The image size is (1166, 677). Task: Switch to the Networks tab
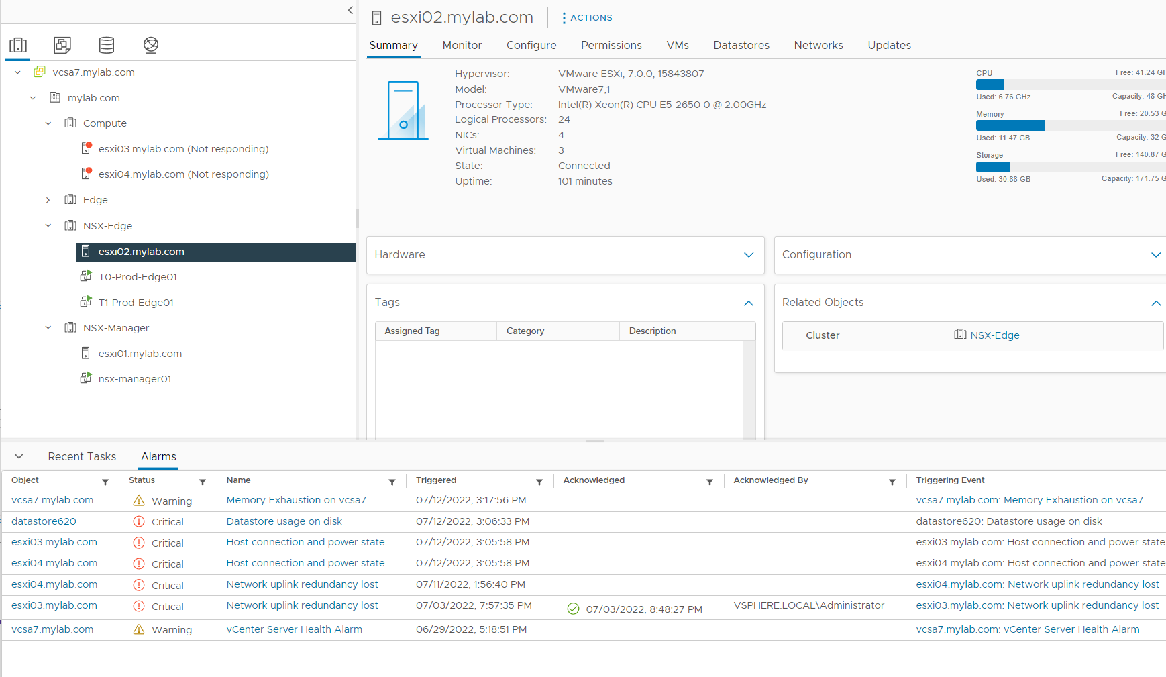(x=818, y=45)
